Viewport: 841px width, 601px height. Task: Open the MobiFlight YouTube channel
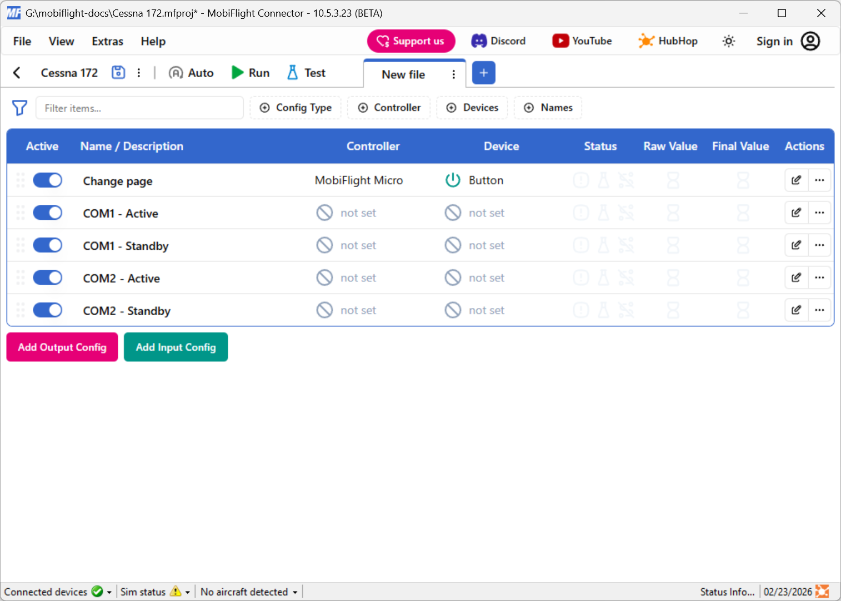(582, 41)
